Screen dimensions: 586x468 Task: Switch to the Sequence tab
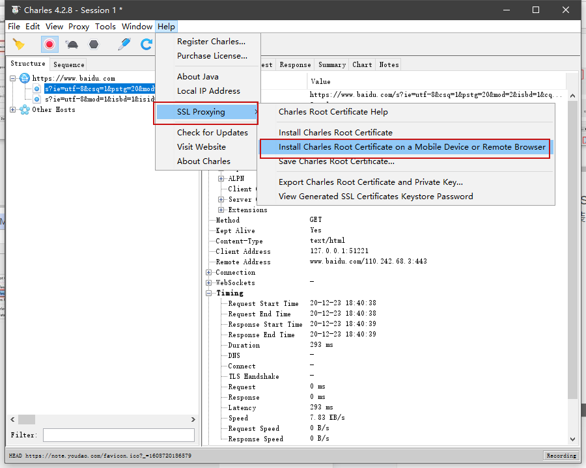pos(69,64)
